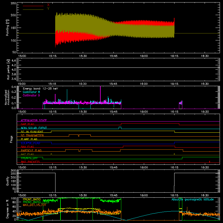Click the NON_SOLAR_EVENT pulse near 15:48
The height and width of the screenshot is (223, 223).
click(120, 128)
